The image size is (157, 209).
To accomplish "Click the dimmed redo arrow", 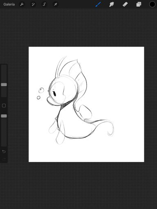I will (x=4, y=159).
